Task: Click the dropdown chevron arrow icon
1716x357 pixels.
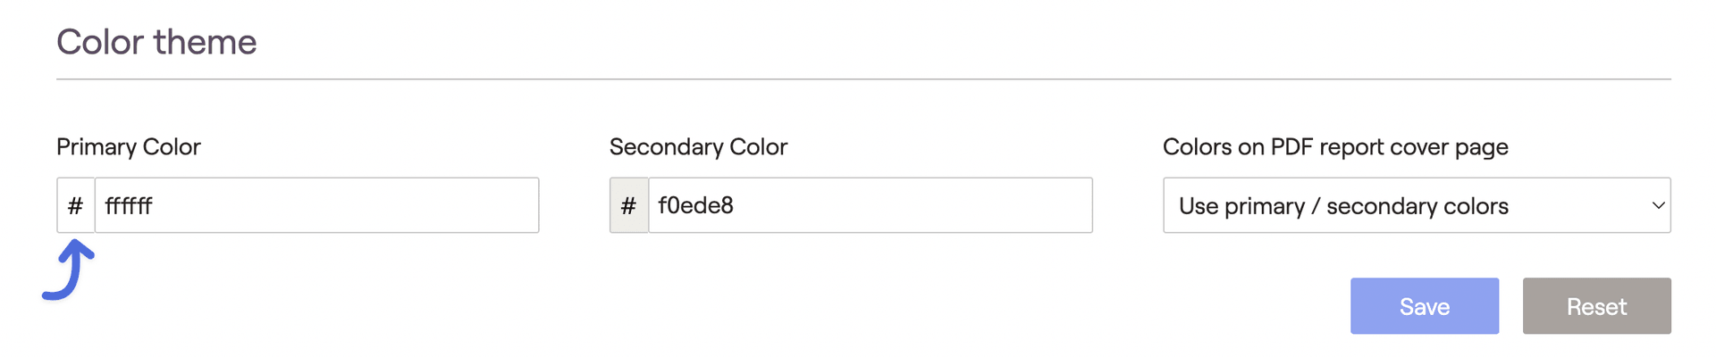Action: point(1658,206)
